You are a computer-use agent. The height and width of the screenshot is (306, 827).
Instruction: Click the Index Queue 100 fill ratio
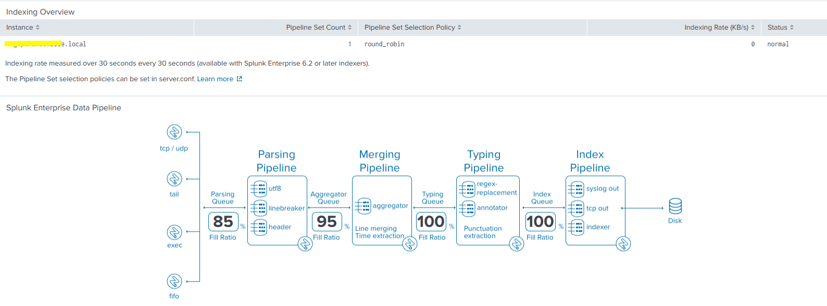540,222
